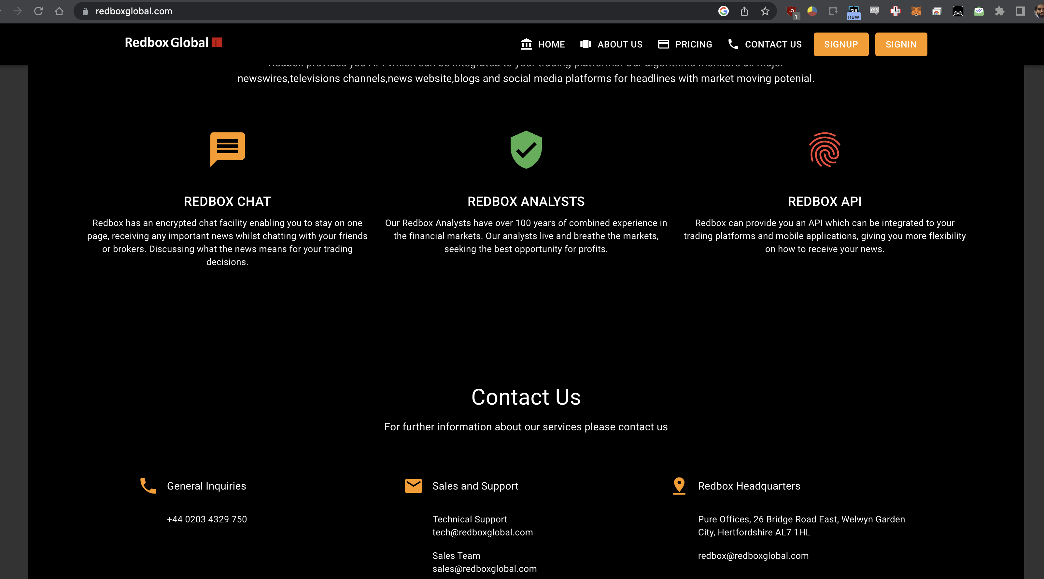Viewport: 1044px width, 579px height.
Task: Click the green shield checkmark icon
Action: pyautogui.click(x=526, y=149)
